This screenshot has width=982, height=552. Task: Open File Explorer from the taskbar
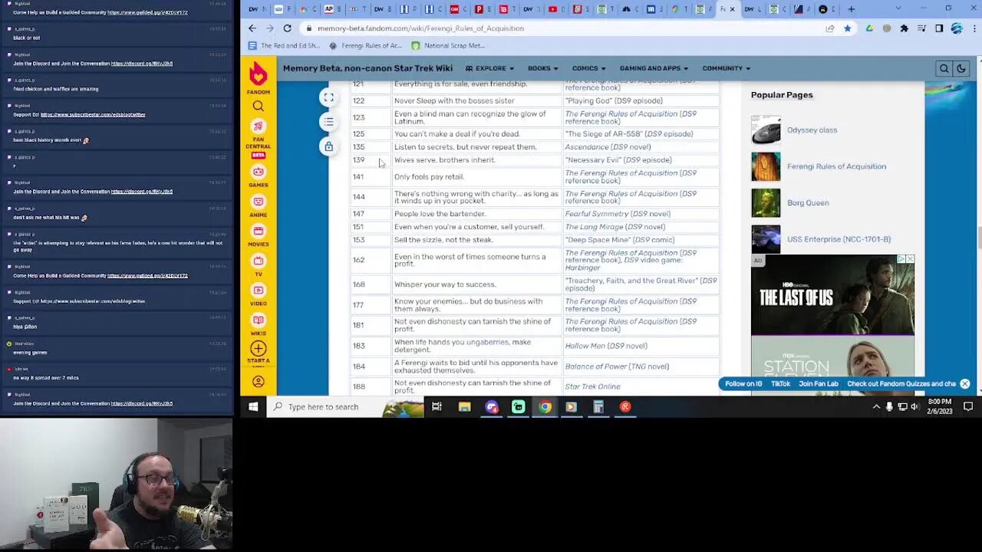464,407
